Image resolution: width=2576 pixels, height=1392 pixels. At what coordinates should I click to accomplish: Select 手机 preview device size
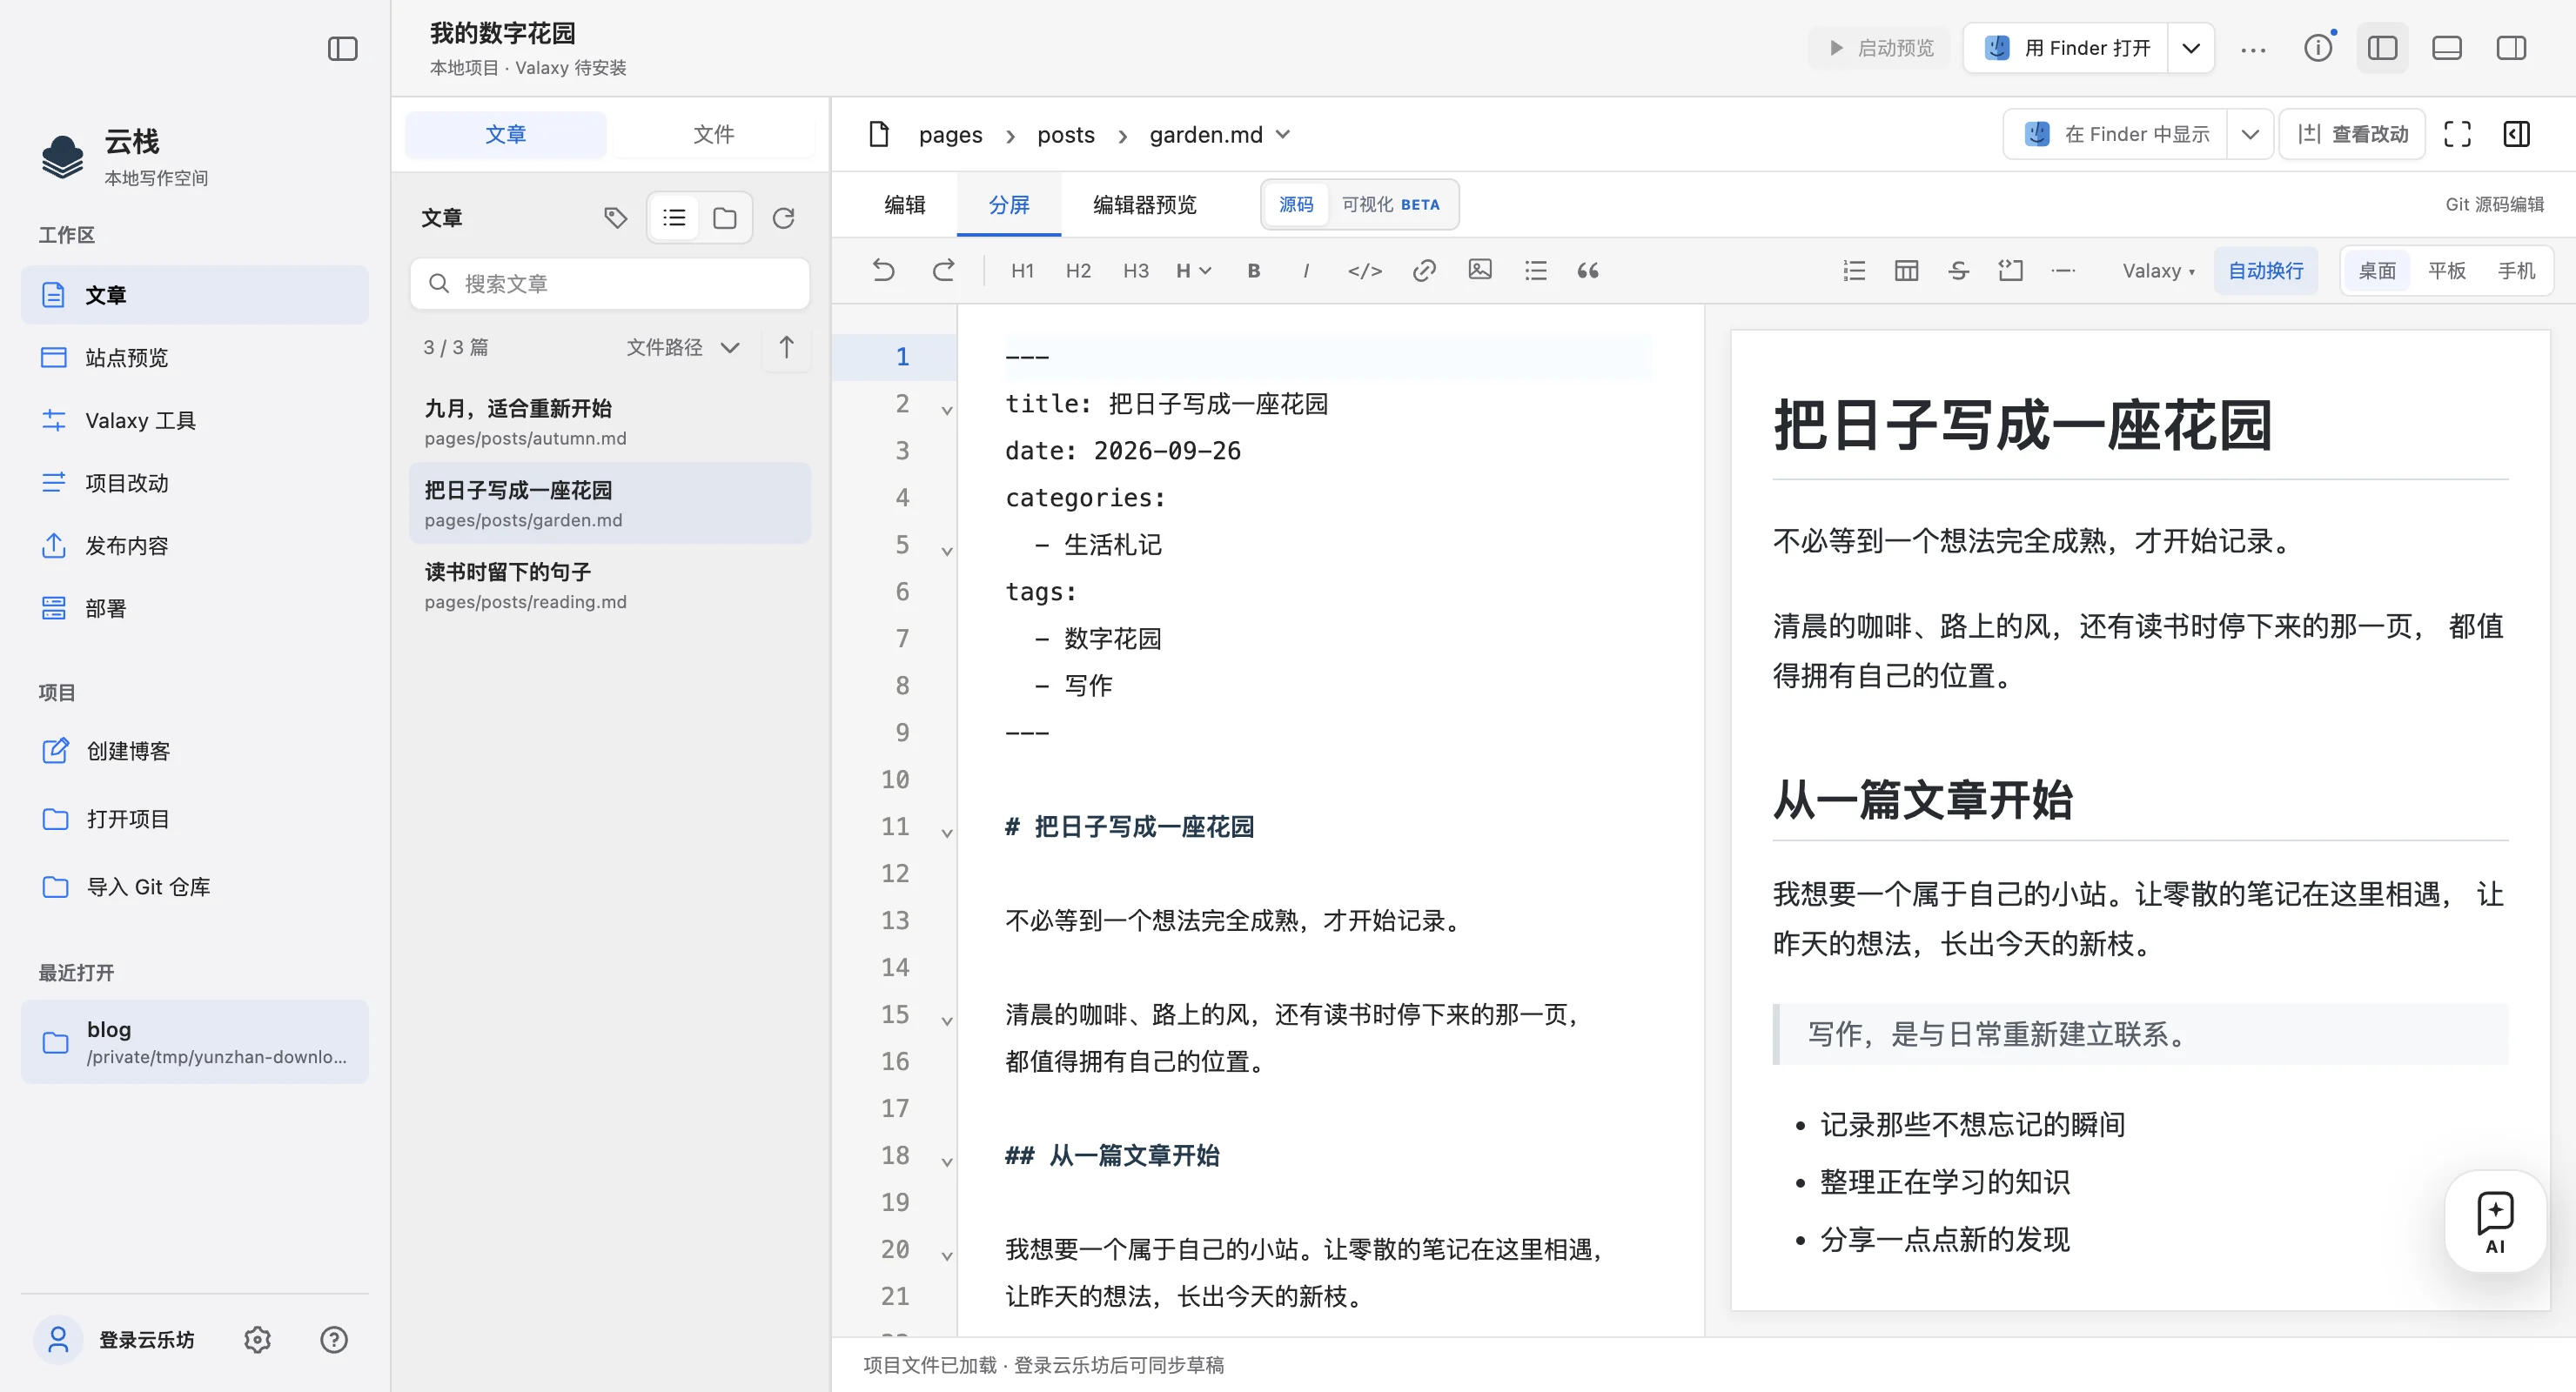pyautogui.click(x=2515, y=270)
